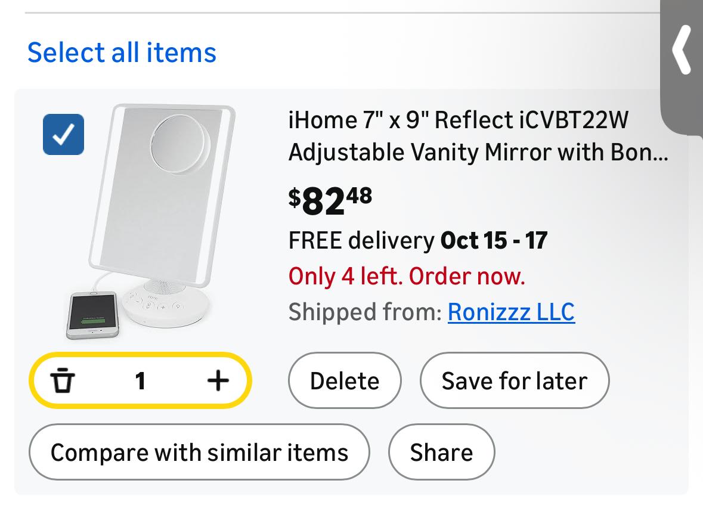Open the Ronizzz LLC seller link
Viewport: 703px width, 505px height.
point(511,312)
